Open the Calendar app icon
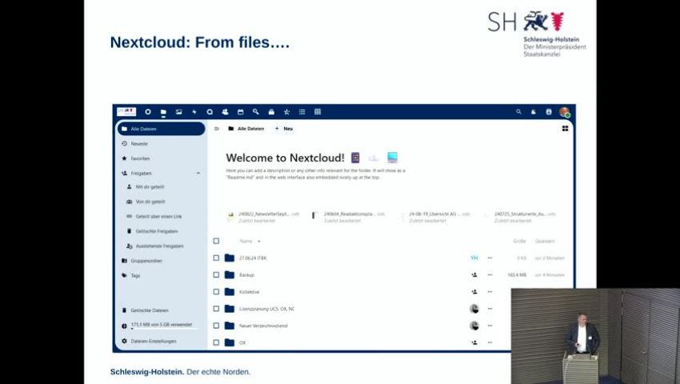 point(240,112)
